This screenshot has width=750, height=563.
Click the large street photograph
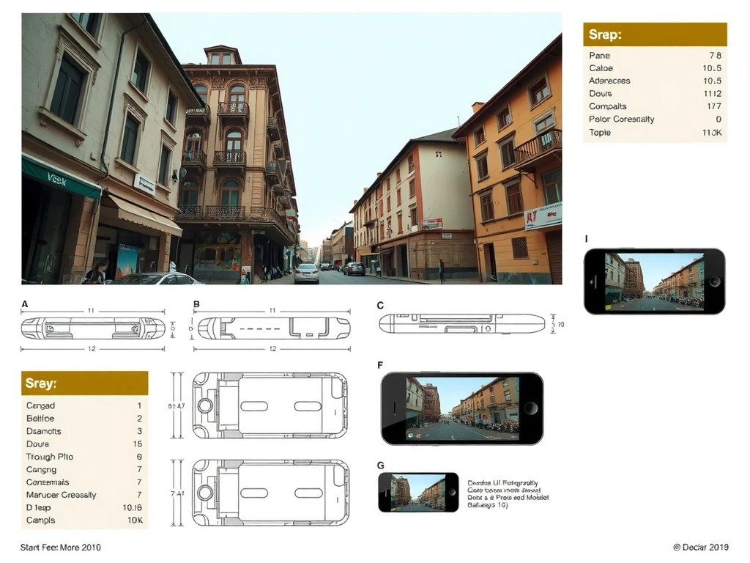(x=292, y=148)
